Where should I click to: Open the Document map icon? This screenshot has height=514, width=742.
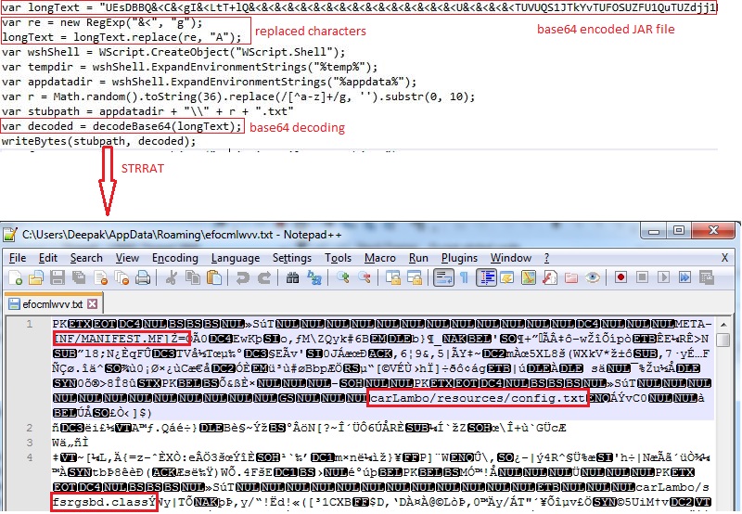(x=528, y=277)
